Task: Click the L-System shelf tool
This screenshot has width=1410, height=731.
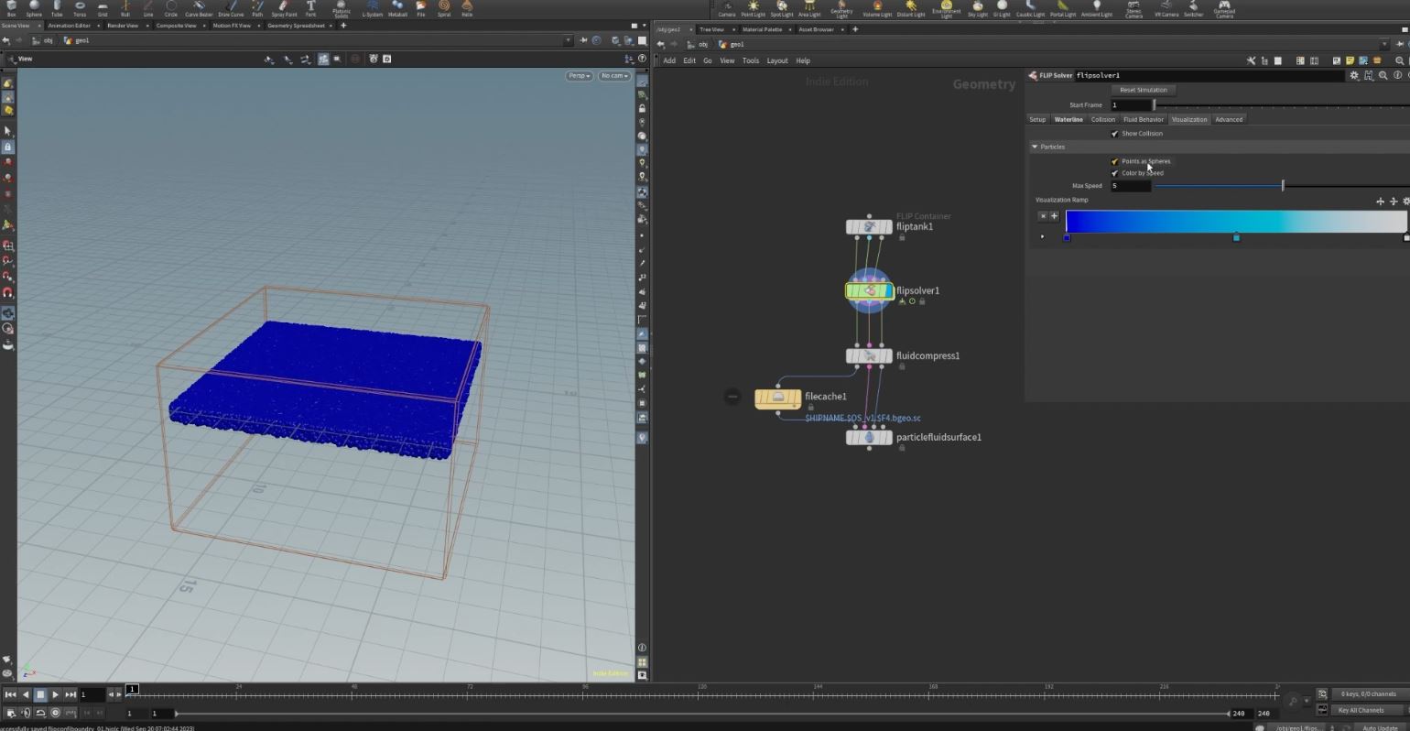Action: (x=373, y=9)
